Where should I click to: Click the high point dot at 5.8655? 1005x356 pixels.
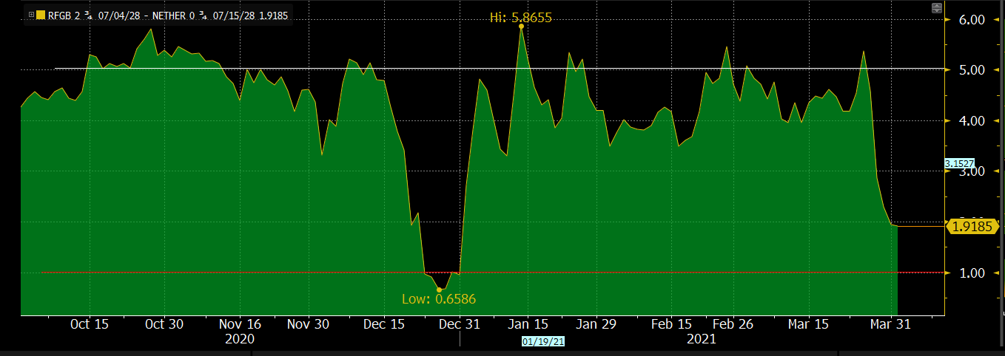coord(521,27)
